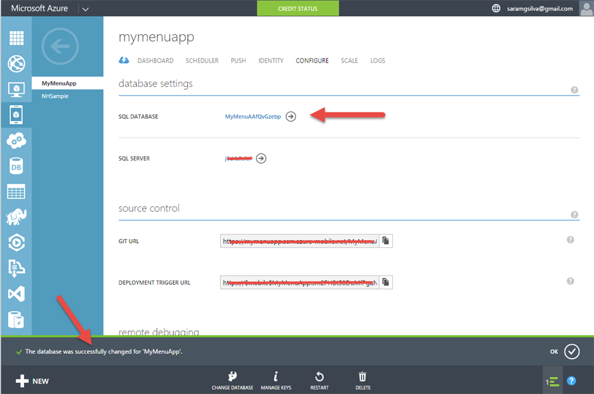Screen dimensions: 594x394
Task: Dismiss notification with OK checkmark
Action: [x=571, y=352]
